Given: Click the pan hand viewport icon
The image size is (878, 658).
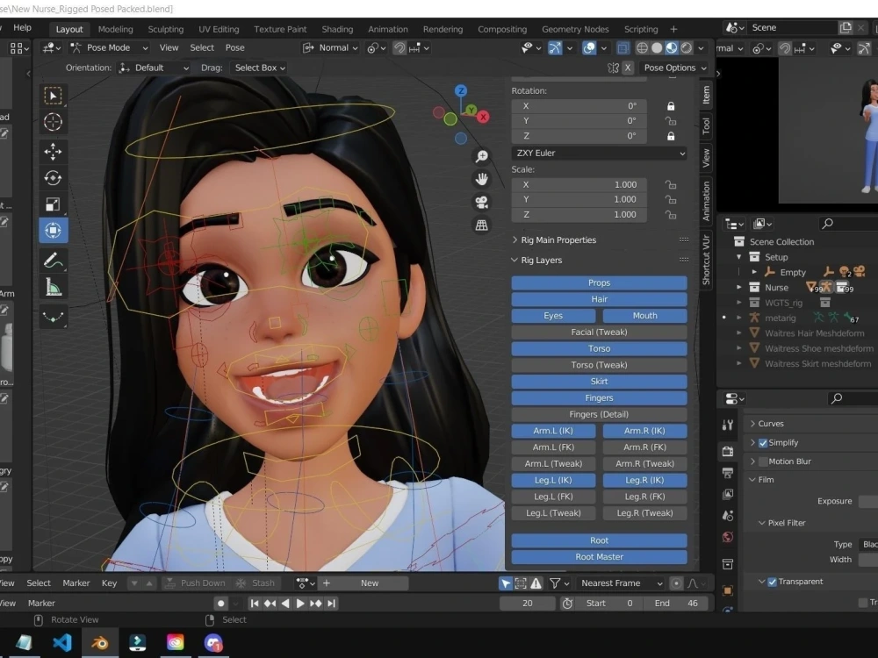Looking at the screenshot, I should point(481,179).
